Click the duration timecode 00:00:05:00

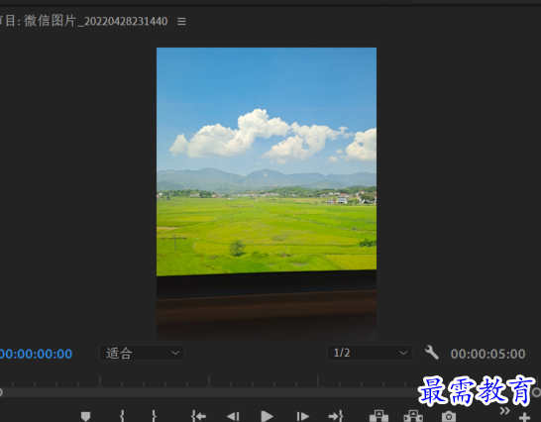point(487,354)
